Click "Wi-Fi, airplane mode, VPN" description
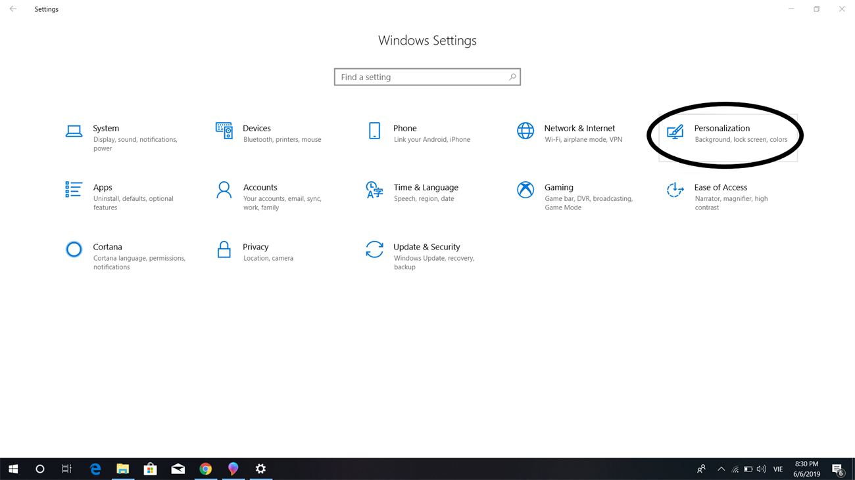 [x=583, y=140]
